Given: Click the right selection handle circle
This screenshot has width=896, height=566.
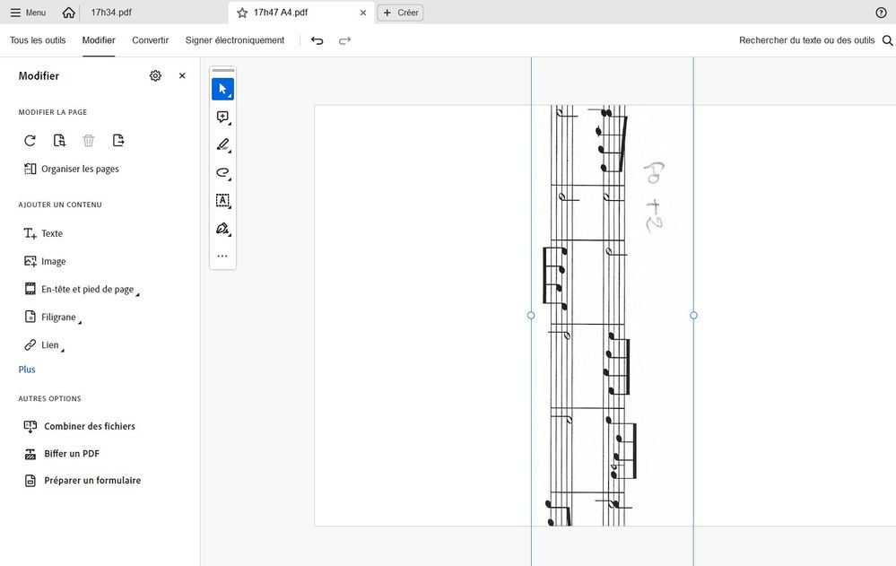Looking at the screenshot, I should pyautogui.click(x=693, y=316).
